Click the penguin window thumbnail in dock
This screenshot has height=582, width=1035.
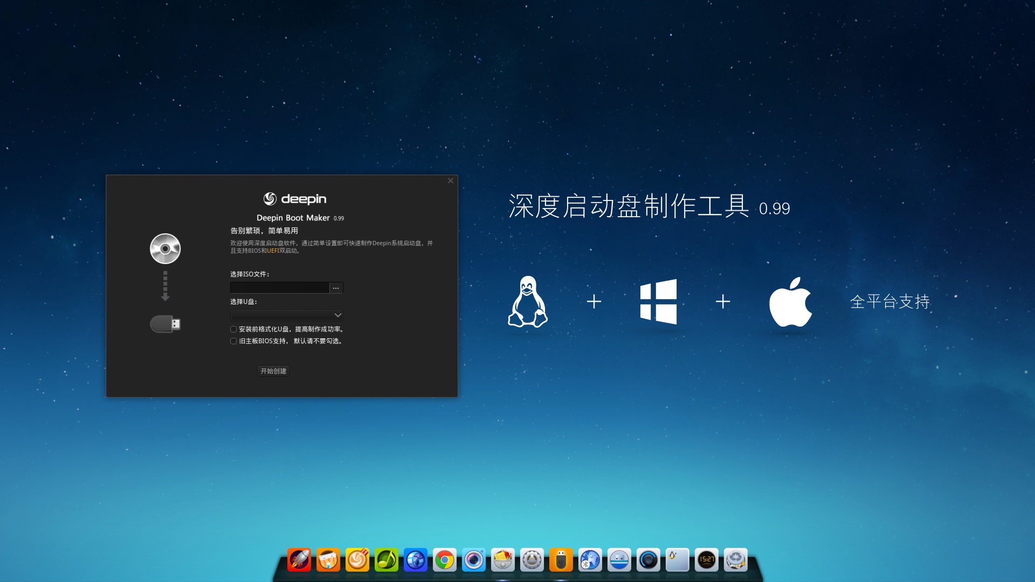point(678,560)
